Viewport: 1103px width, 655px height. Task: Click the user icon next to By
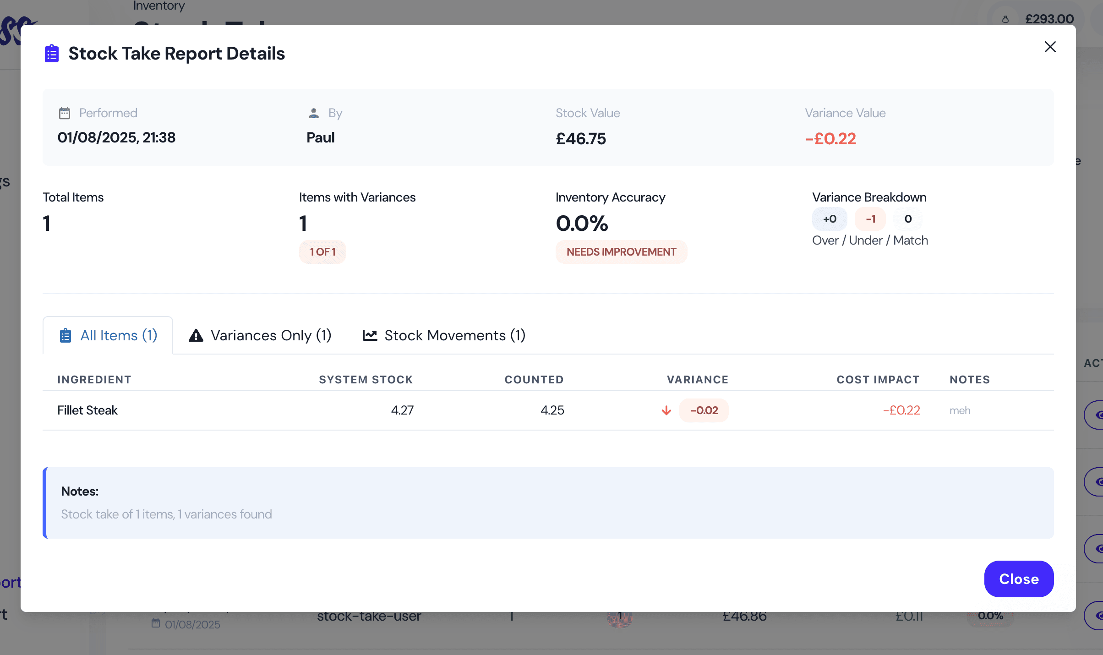point(314,113)
